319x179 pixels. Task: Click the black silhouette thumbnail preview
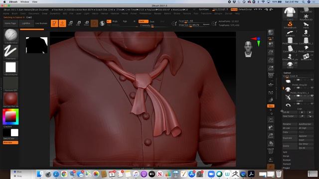tap(36, 45)
